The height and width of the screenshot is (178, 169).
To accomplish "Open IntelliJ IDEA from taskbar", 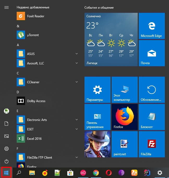I will point(147,173).
